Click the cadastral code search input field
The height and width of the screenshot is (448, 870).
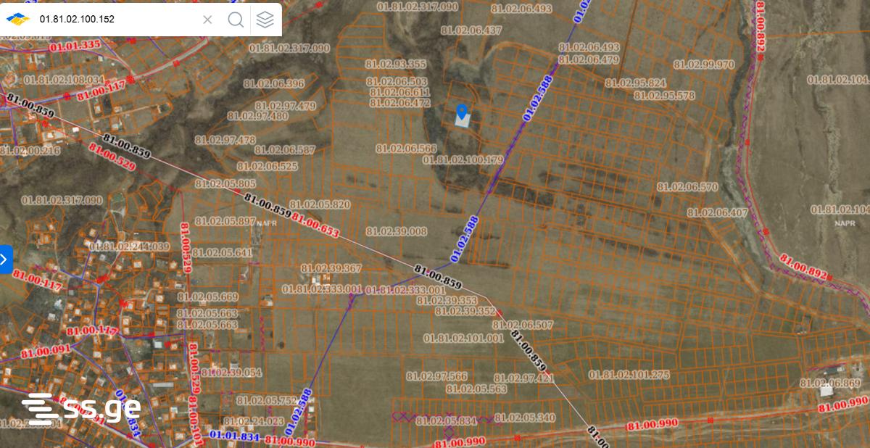[116, 20]
